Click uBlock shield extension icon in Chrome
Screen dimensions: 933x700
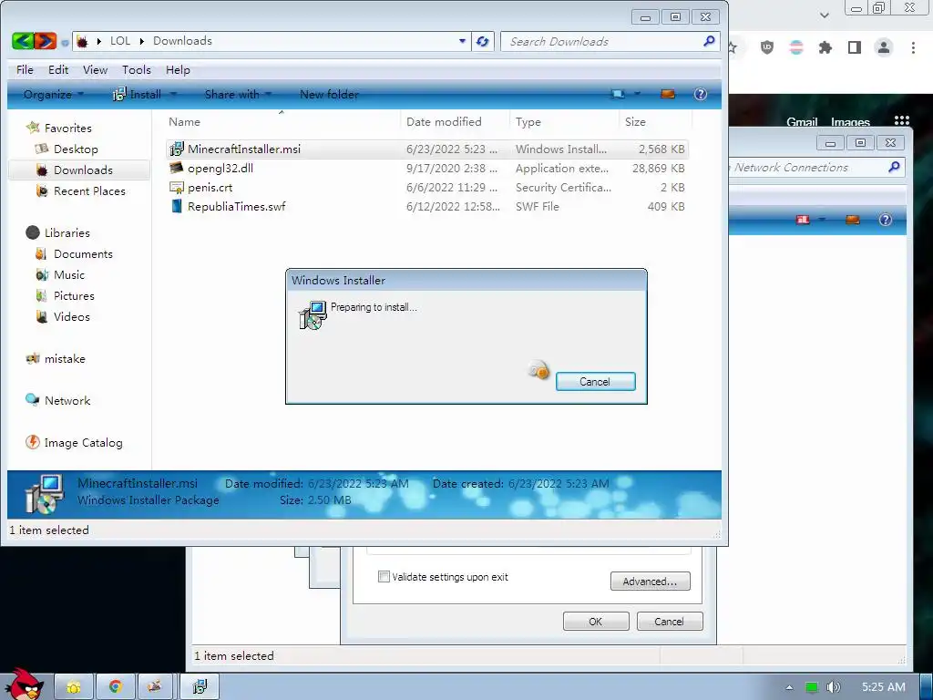point(767,47)
